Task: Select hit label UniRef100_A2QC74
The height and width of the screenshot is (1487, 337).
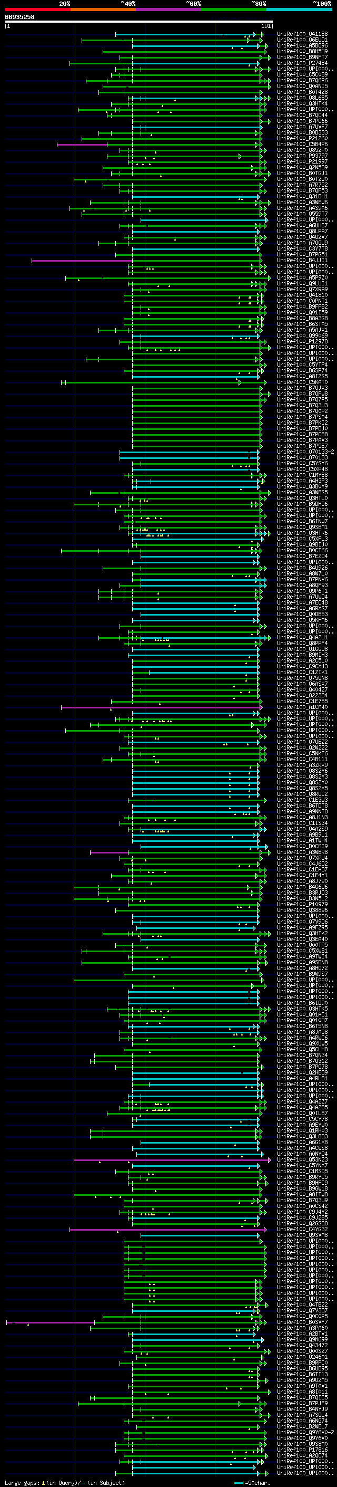Action: 302,1456
